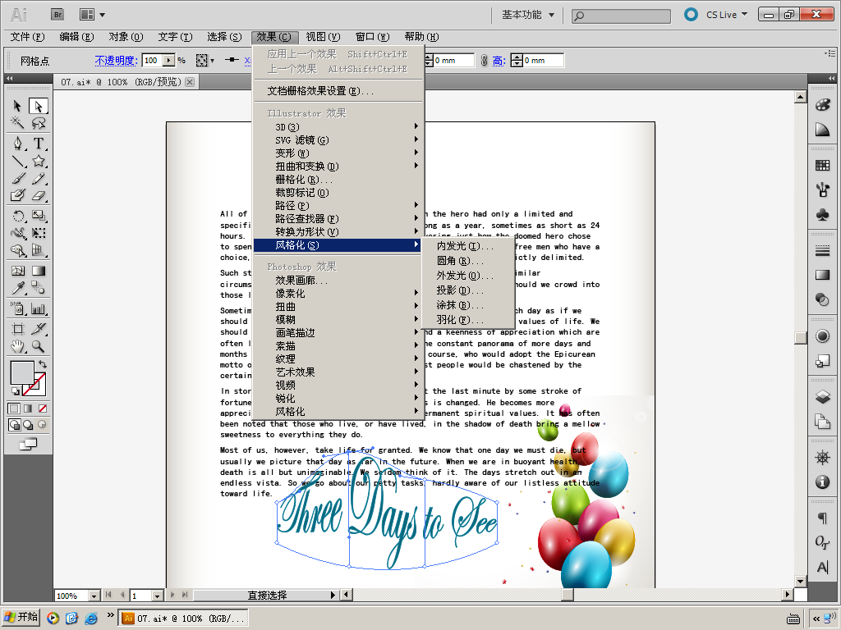
Task: Select the Lasso tool
Action: [38, 123]
